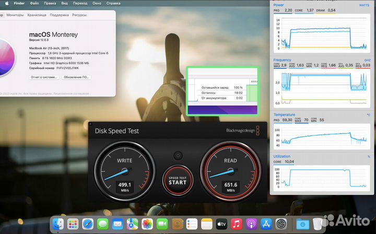Open the Правка menu

pyautogui.click(x=50, y=3)
